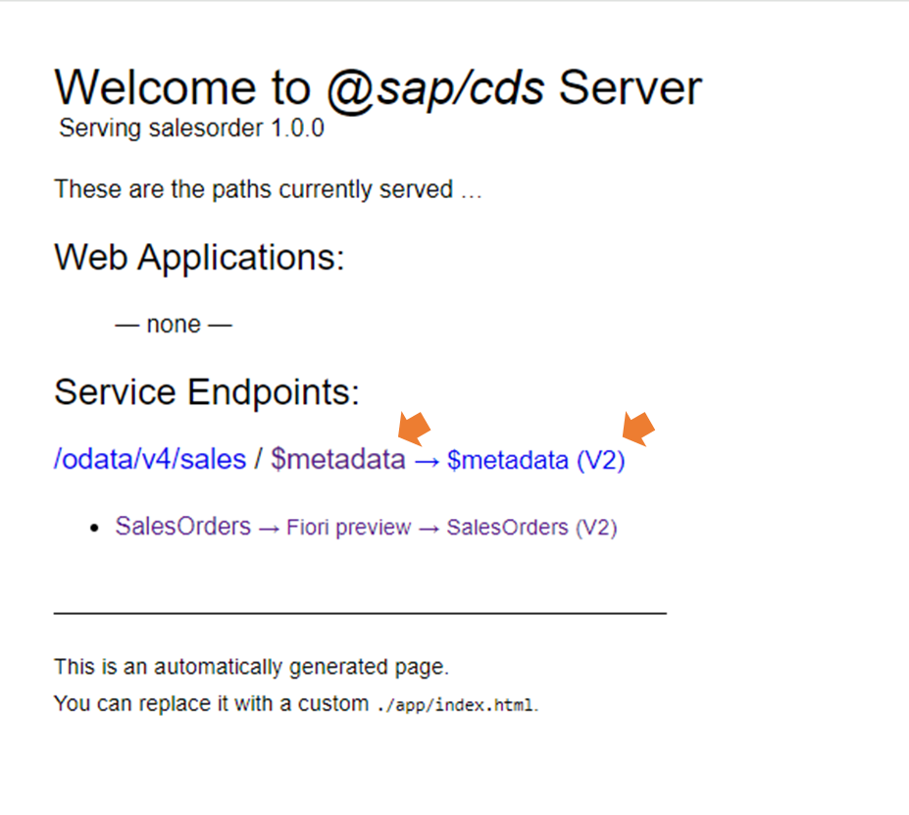
Task: Click the V4 metadata link marked by the left arrow
Action: (x=337, y=458)
